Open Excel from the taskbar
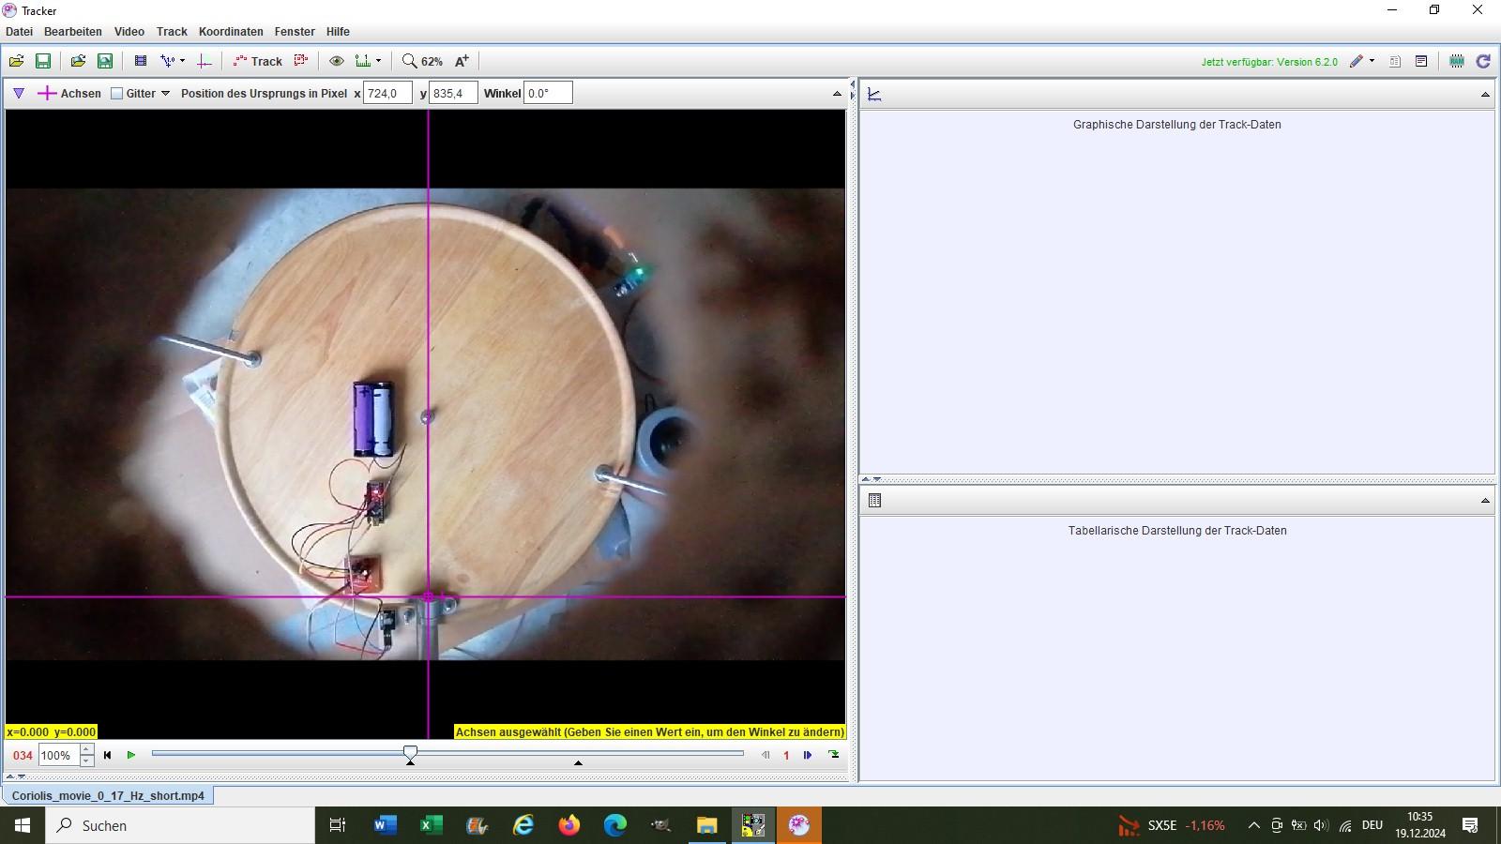Screen dimensions: 1501x844 pos(431,825)
